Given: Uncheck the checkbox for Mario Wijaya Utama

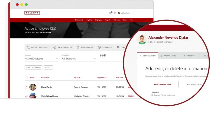Looking at the screenshot, I should point(26,96).
